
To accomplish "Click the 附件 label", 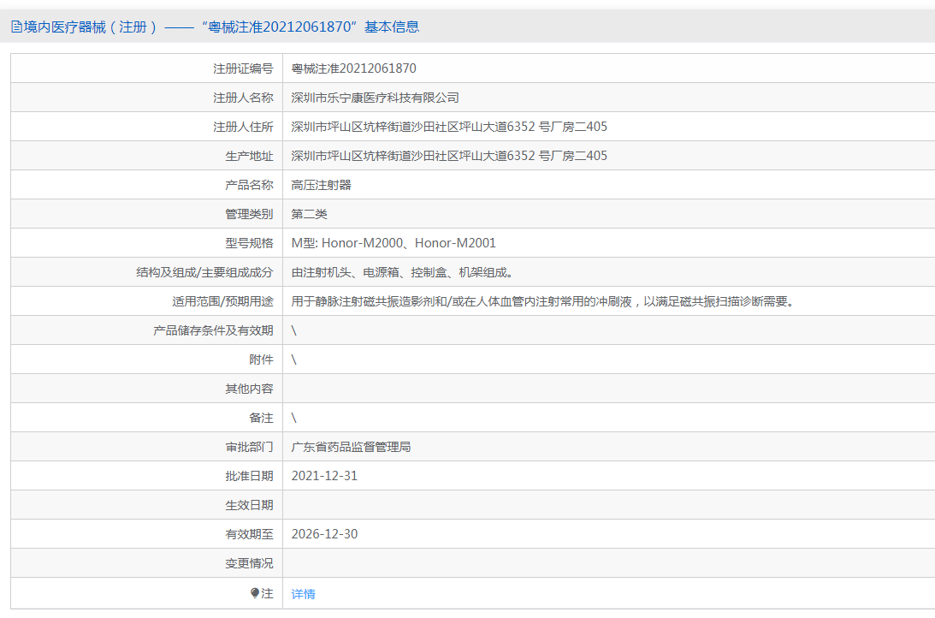I will coord(261,360).
